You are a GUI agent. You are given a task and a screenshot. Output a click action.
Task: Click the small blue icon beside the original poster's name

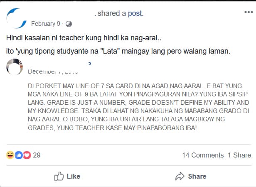click(89, 64)
